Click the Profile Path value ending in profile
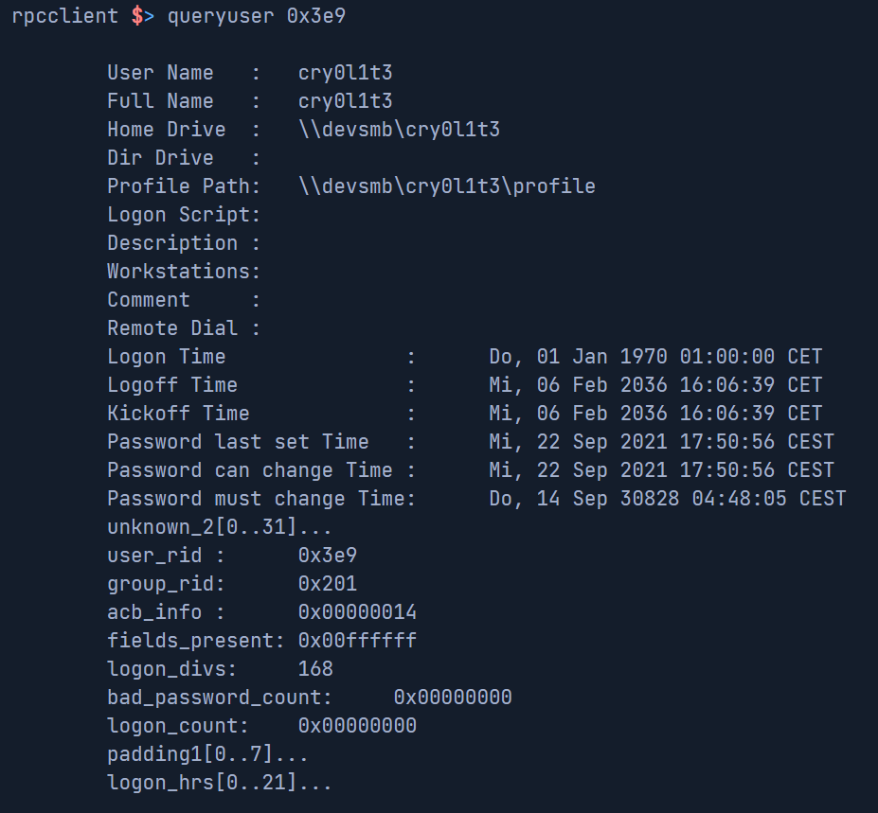Screen dimensions: 878x813 tap(446, 186)
